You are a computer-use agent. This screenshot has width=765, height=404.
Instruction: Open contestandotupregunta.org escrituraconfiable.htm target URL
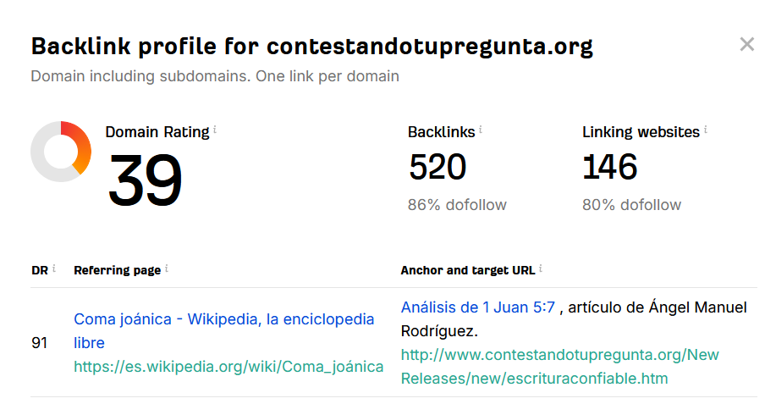pos(559,367)
